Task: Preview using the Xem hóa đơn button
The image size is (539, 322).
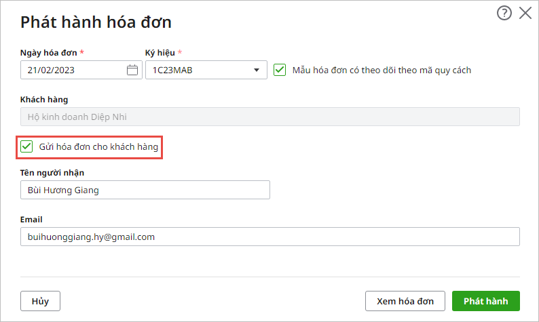Action: point(405,301)
